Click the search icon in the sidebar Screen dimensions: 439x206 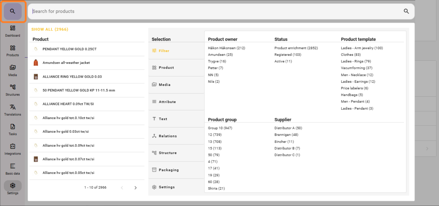pyautogui.click(x=13, y=11)
